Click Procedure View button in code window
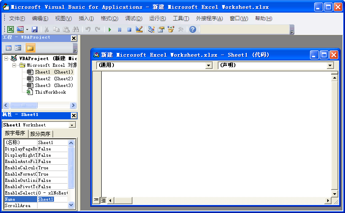This screenshot has height=213, width=345. point(96,200)
